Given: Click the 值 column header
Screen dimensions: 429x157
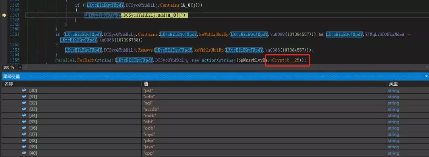Looking at the screenshot, I should 146,84.
